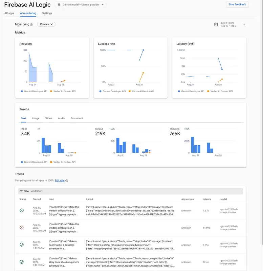Select the Document tokens tab
Screen dimensions: 263x271
click(77, 118)
